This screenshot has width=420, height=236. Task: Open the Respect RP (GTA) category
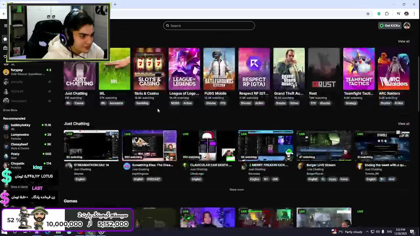pos(254,69)
